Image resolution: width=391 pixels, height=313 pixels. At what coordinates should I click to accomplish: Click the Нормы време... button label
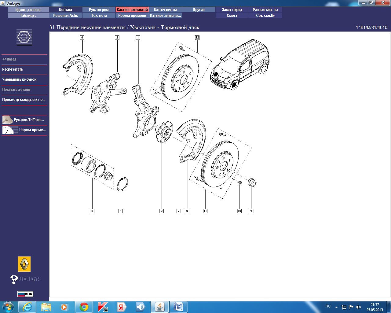(x=32, y=130)
